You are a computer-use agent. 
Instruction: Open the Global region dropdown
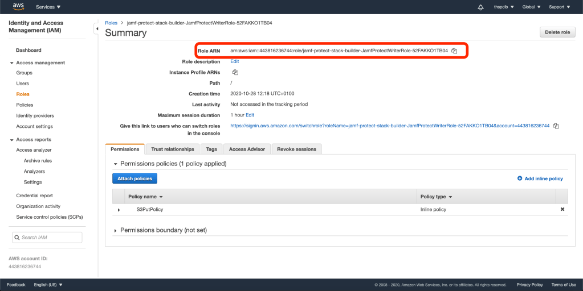click(x=531, y=7)
